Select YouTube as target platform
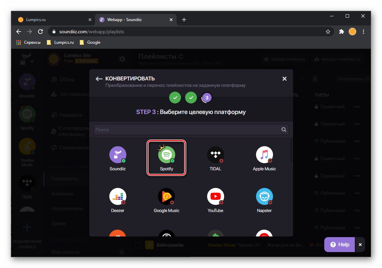The image size is (382, 268). (215, 199)
